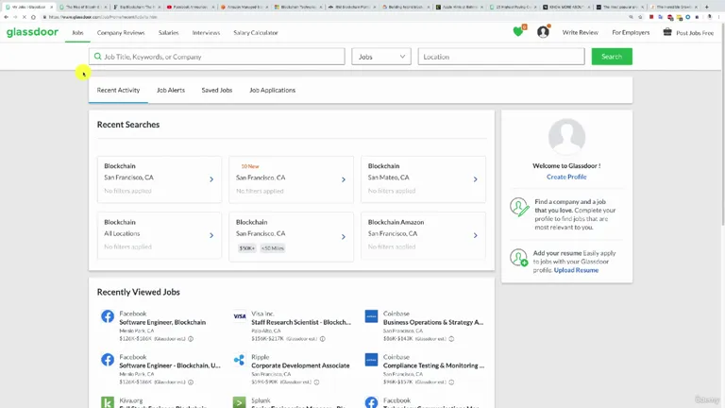Stop page loading in browser
The image size is (725, 408).
click(x=24, y=17)
